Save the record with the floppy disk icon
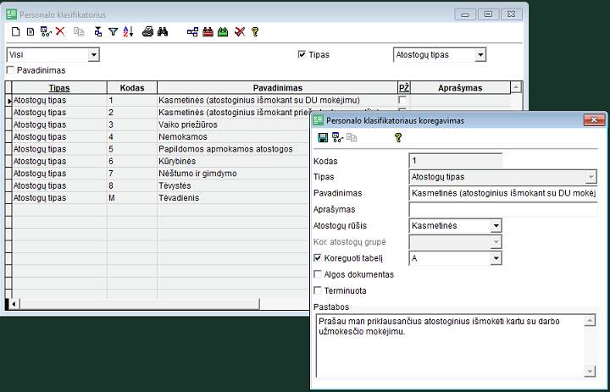 [323, 137]
